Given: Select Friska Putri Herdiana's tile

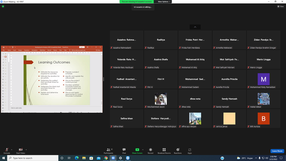Looking at the screenshot, I should [195, 40].
